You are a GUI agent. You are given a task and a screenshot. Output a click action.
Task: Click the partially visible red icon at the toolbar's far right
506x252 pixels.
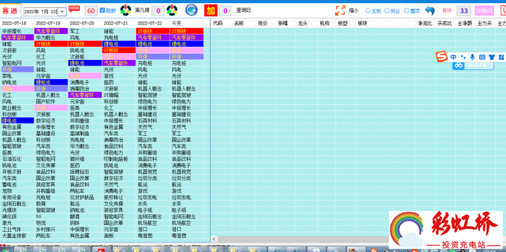(x=503, y=11)
